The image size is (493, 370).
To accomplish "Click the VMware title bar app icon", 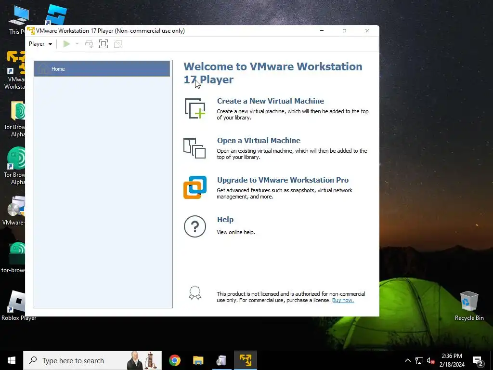I will pos(31,31).
